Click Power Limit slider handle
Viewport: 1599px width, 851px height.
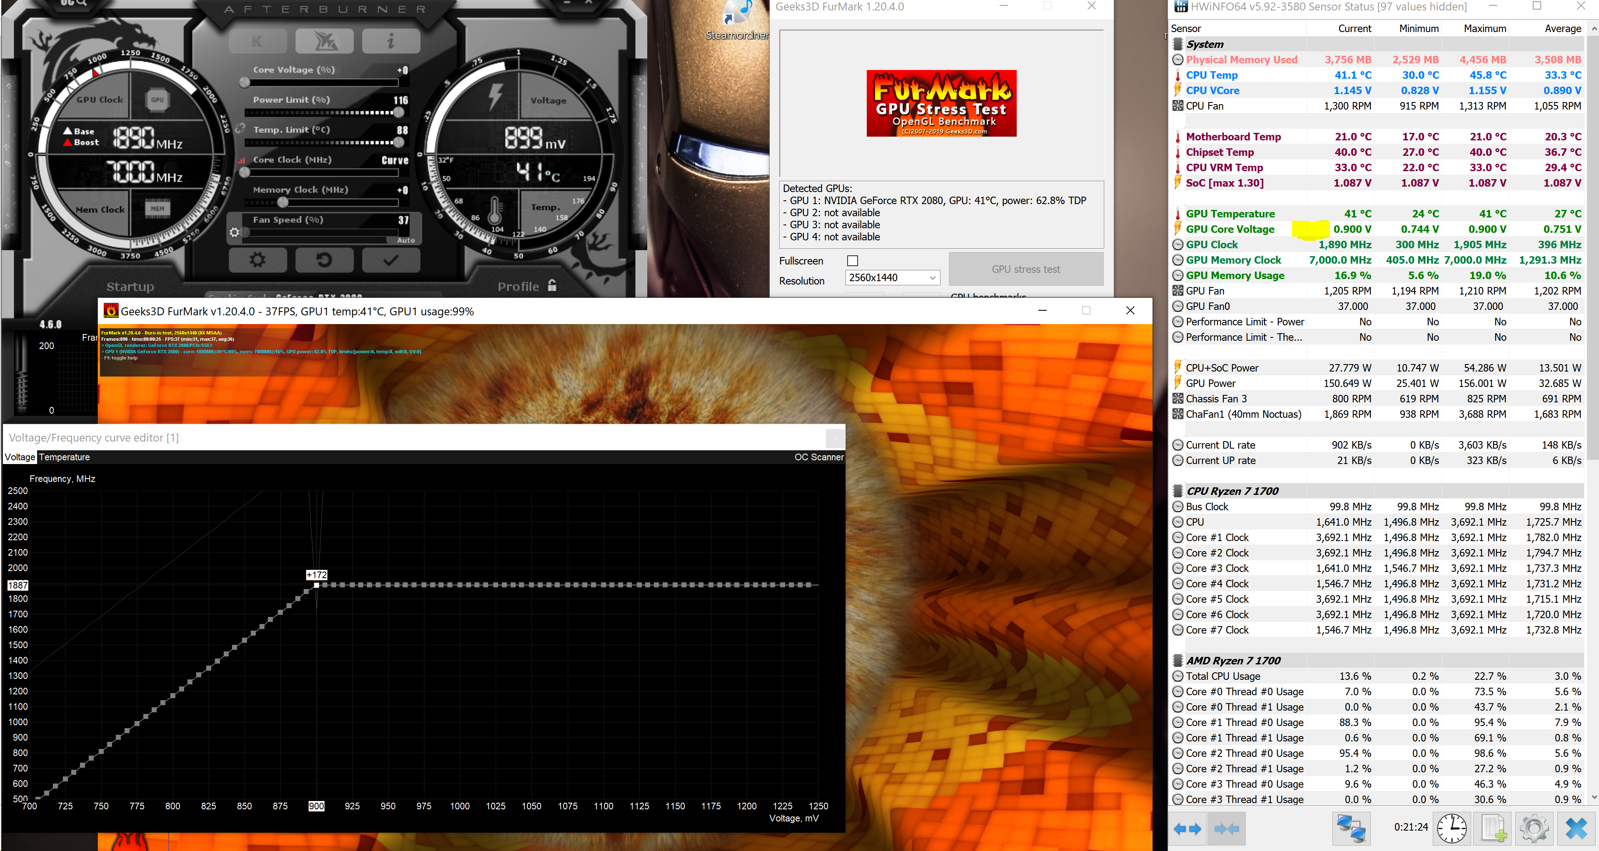point(399,112)
